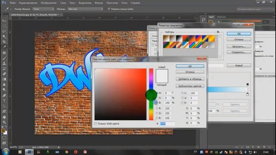Select the Eyedropper tool in the toolbox

4,47
